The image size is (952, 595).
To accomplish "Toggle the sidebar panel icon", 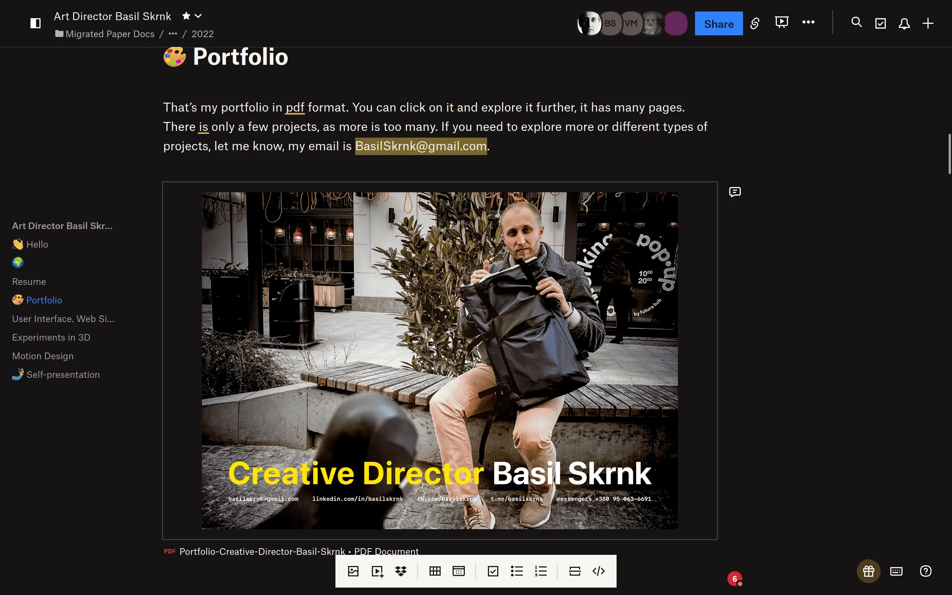I will click(x=35, y=23).
